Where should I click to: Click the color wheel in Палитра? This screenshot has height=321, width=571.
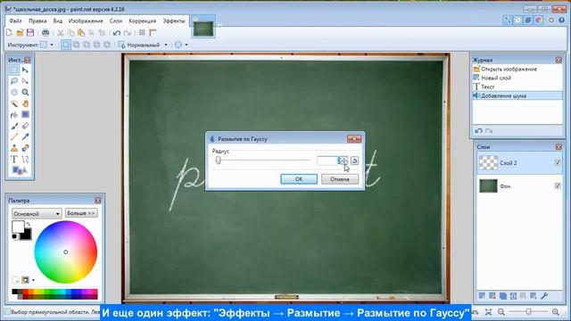[x=66, y=251]
